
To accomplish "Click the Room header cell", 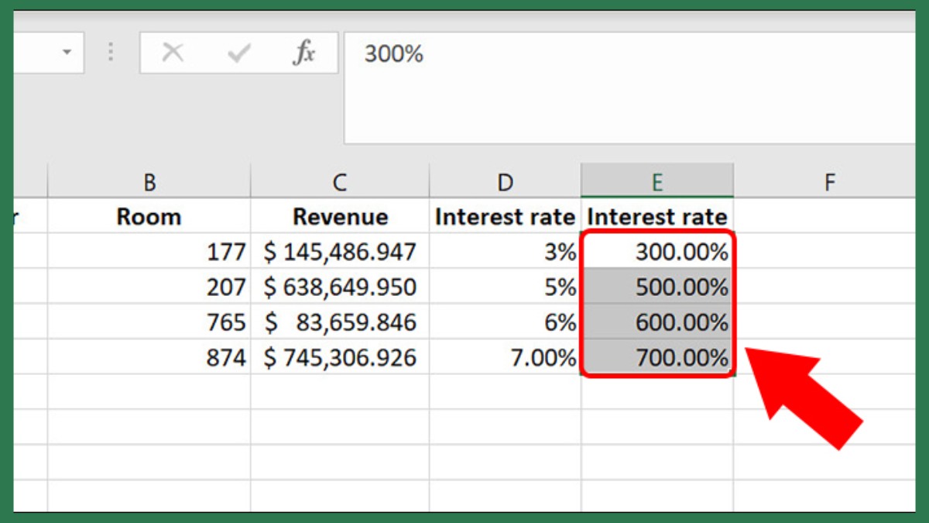I will click(149, 217).
